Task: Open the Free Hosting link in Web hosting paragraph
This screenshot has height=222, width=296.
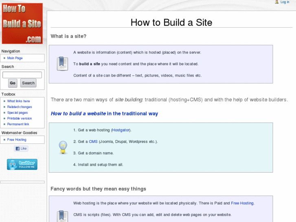Action: coord(242,203)
